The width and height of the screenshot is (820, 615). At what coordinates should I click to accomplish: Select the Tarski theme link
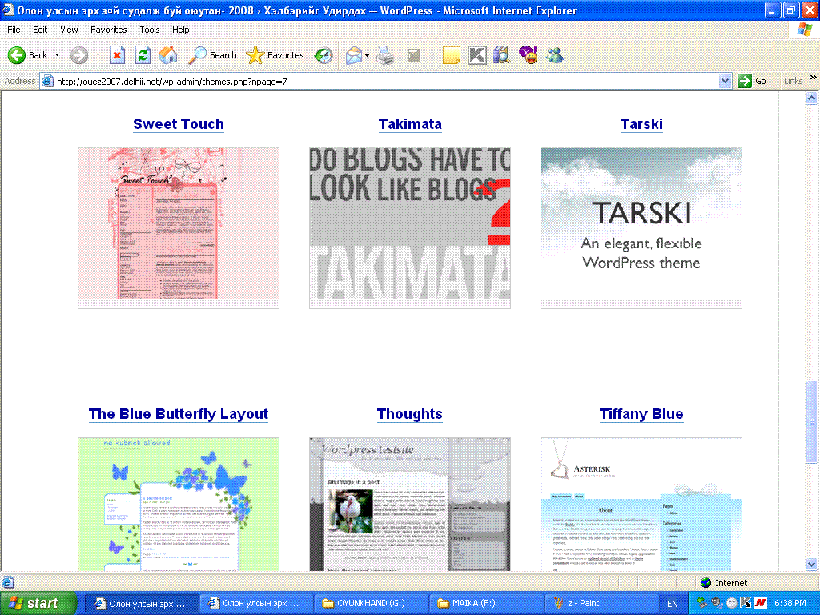coord(641,124)
